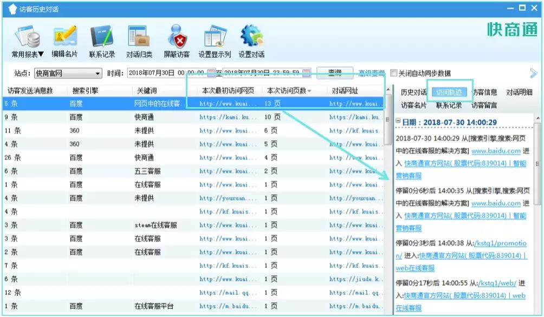Click the 5 页 page count cell

(x=271, y=144)
